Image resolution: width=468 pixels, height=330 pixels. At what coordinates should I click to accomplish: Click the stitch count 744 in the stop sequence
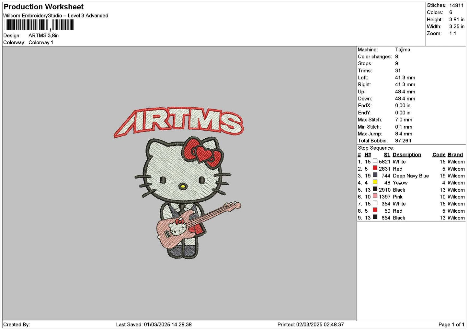386,176
